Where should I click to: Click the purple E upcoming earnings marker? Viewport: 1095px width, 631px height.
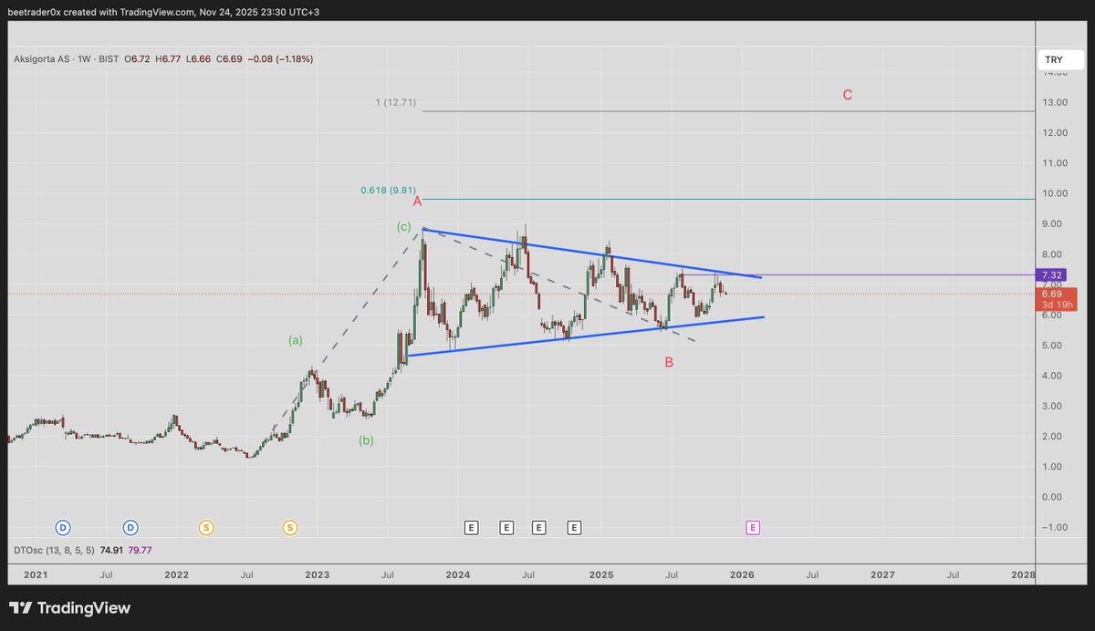pyautogui.click(x=753, y=527)
